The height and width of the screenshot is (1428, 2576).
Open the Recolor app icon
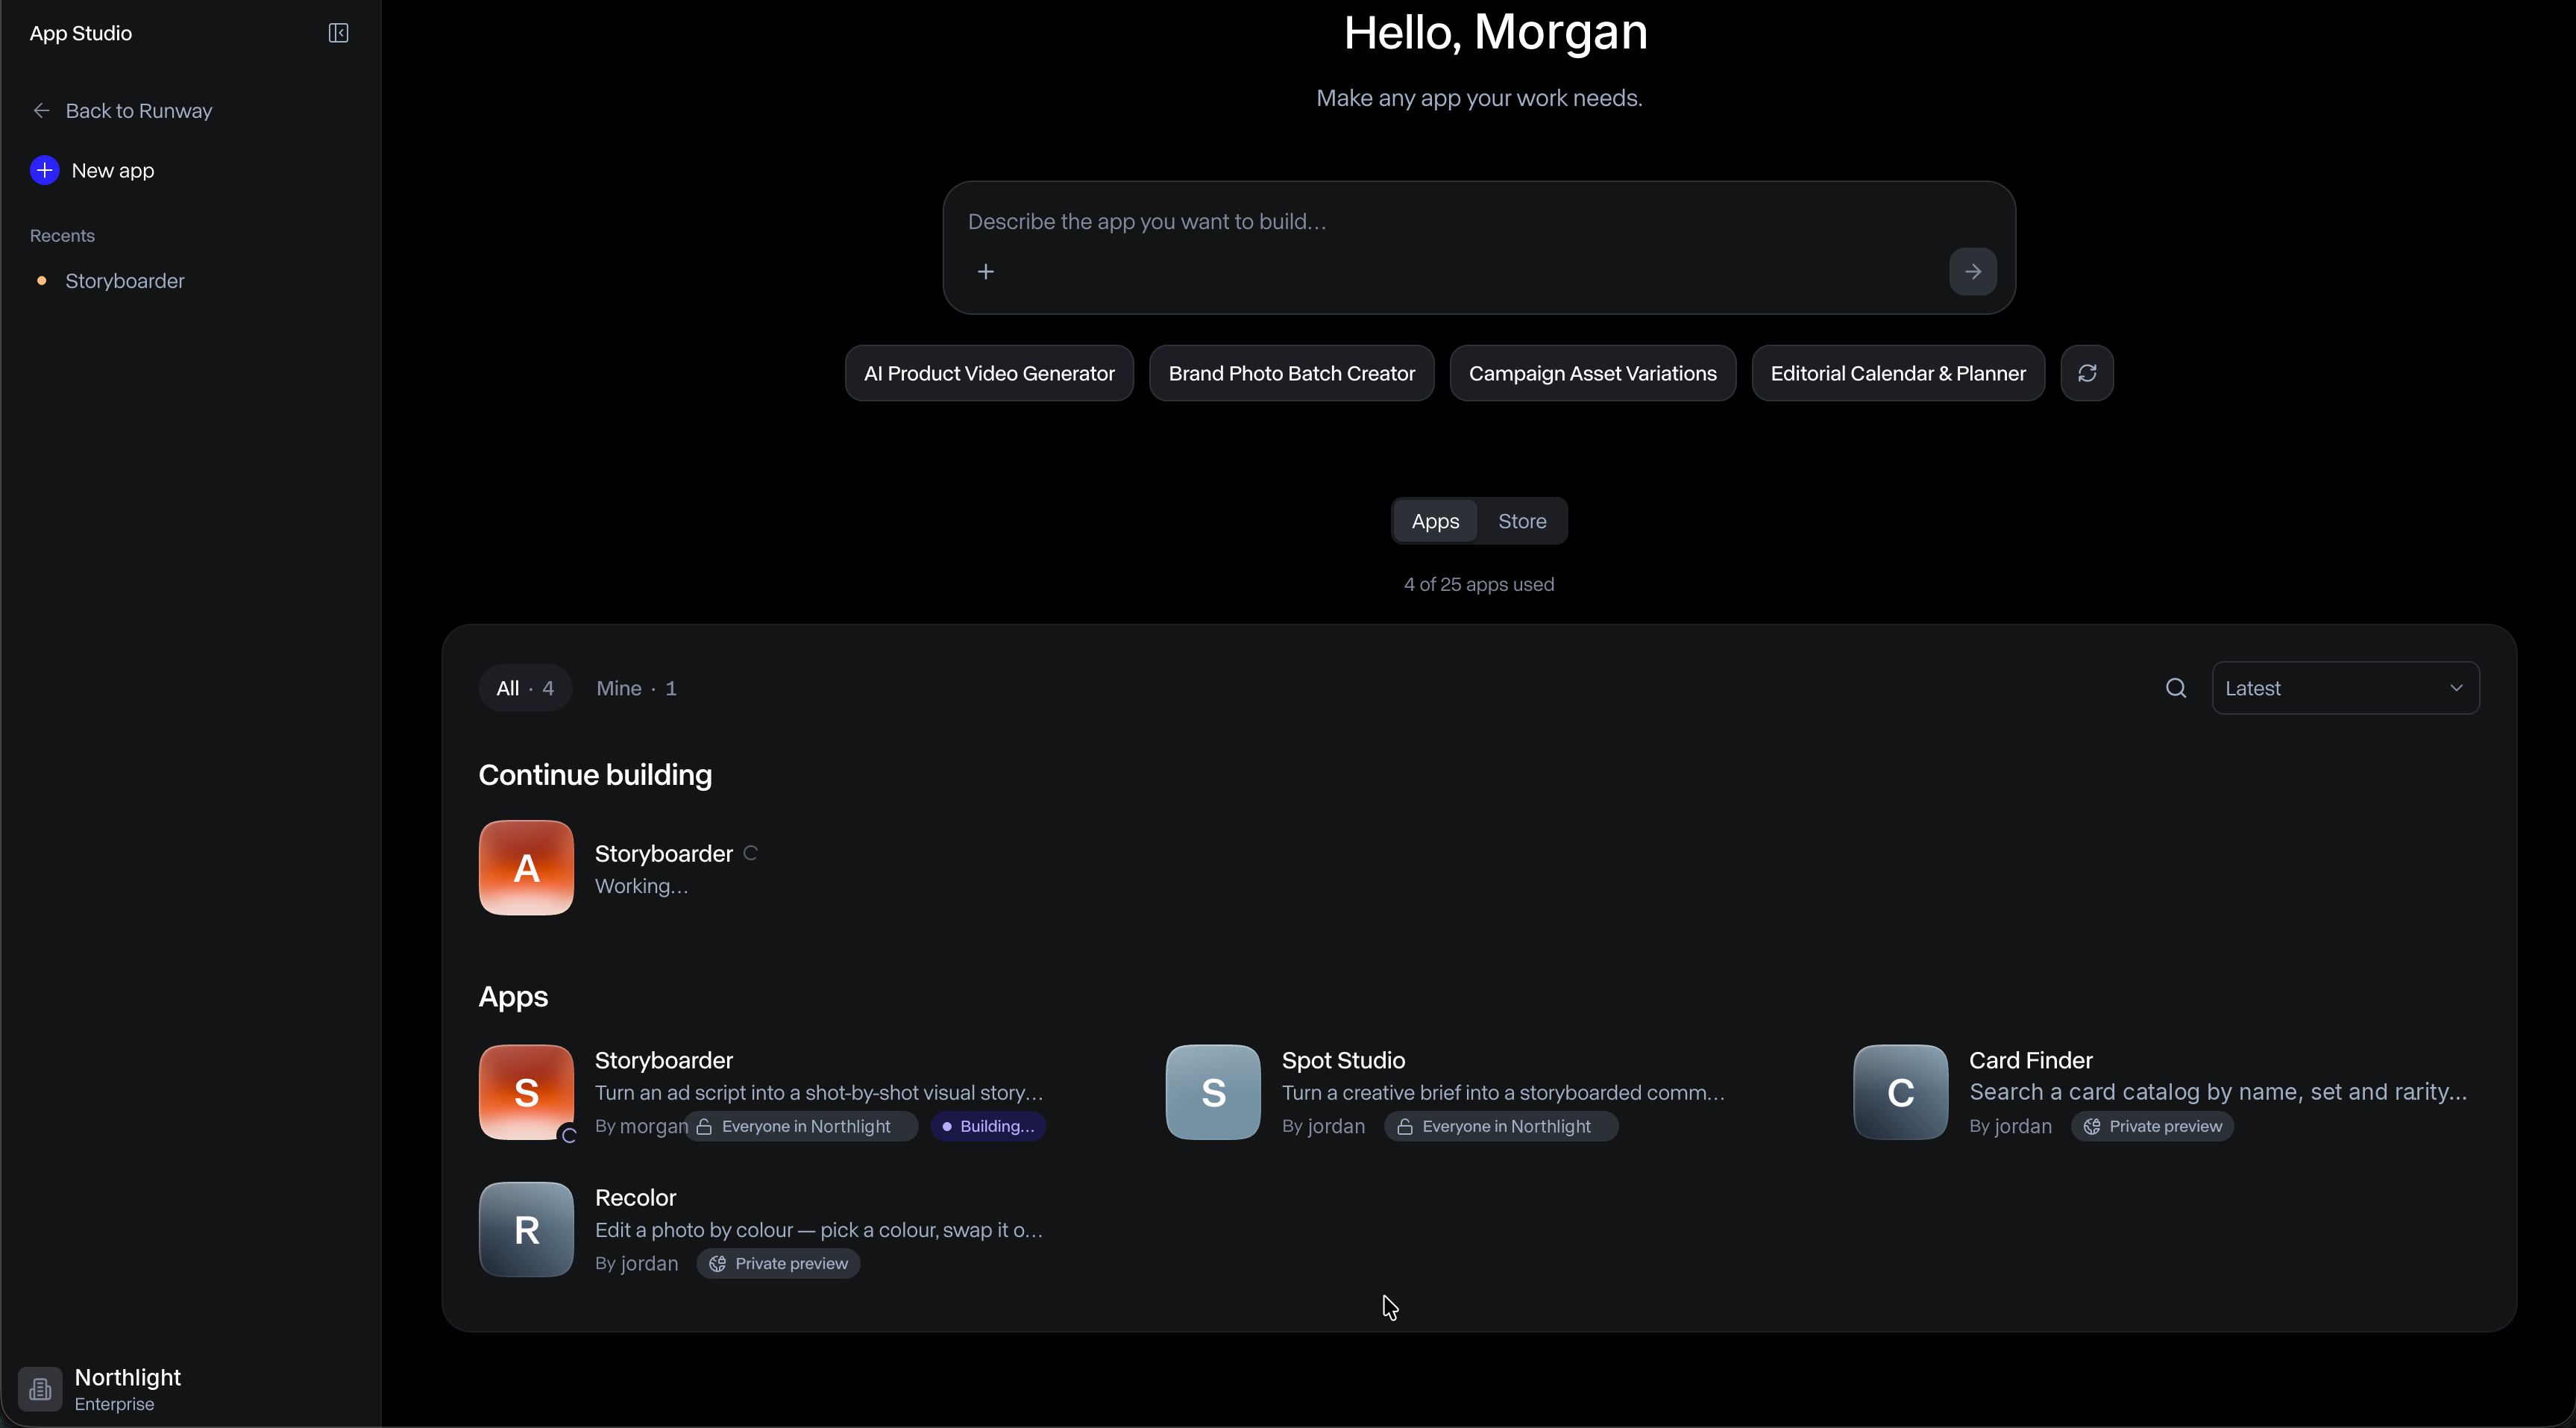[x=526, y=1229]
